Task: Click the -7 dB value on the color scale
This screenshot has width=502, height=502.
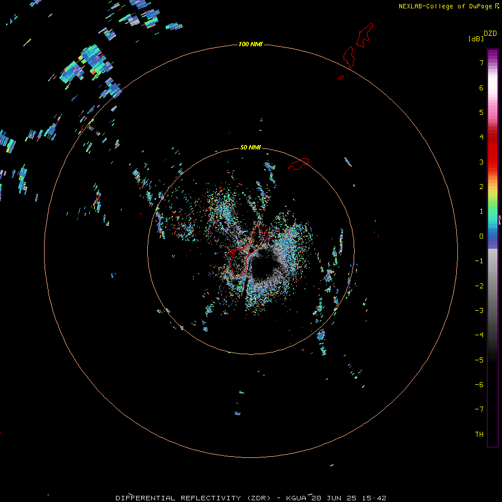Action: click(479, 409)
